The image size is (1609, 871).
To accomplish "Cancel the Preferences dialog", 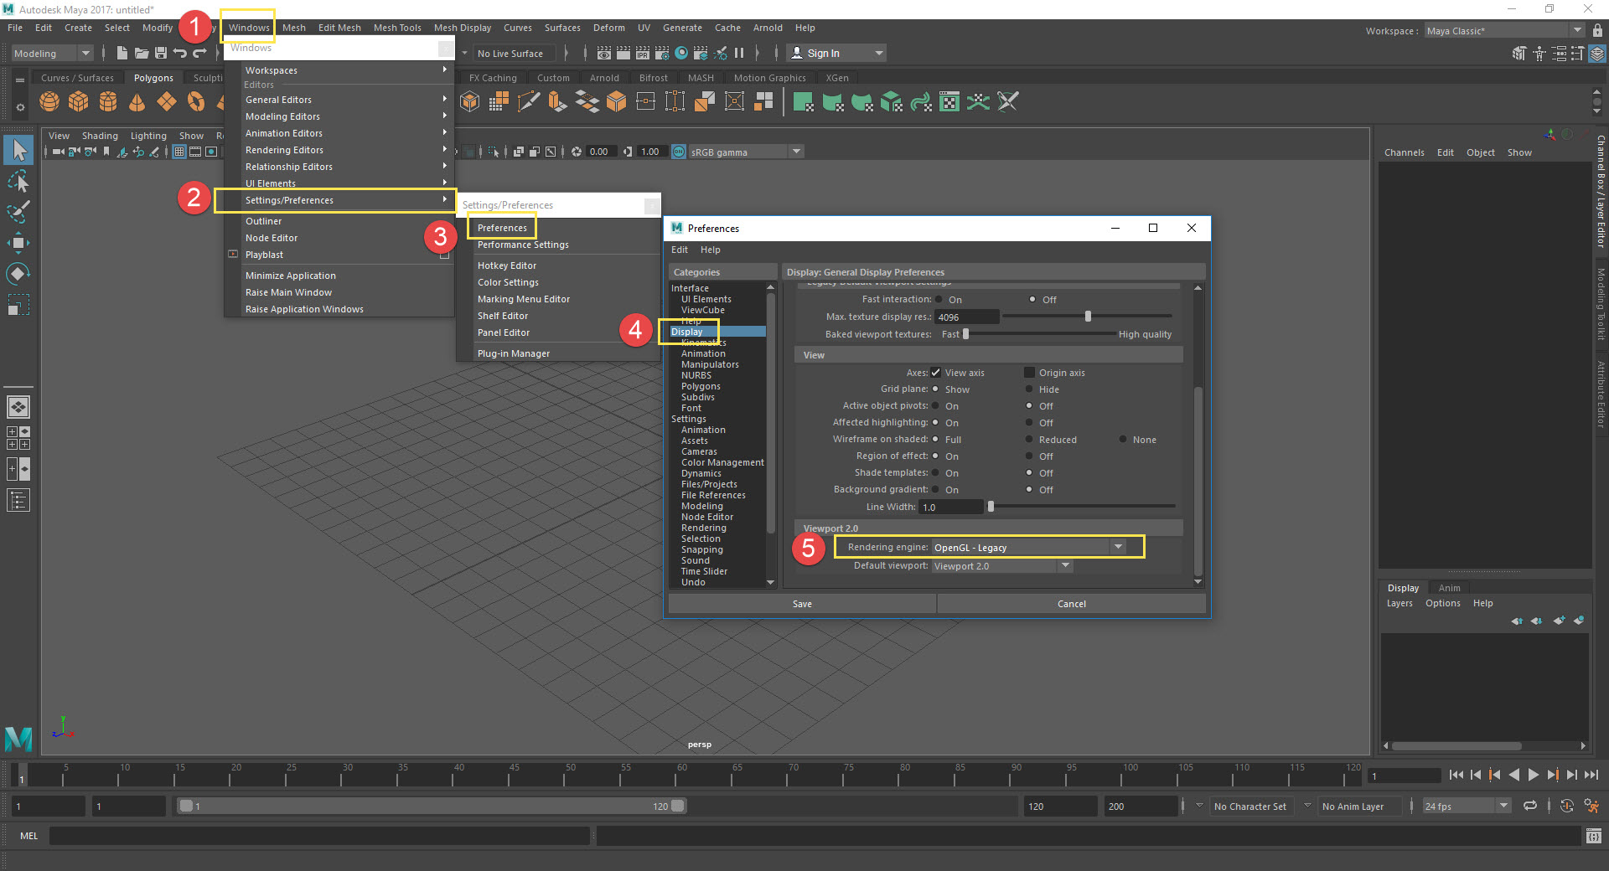I will (x=1071, y=603).
